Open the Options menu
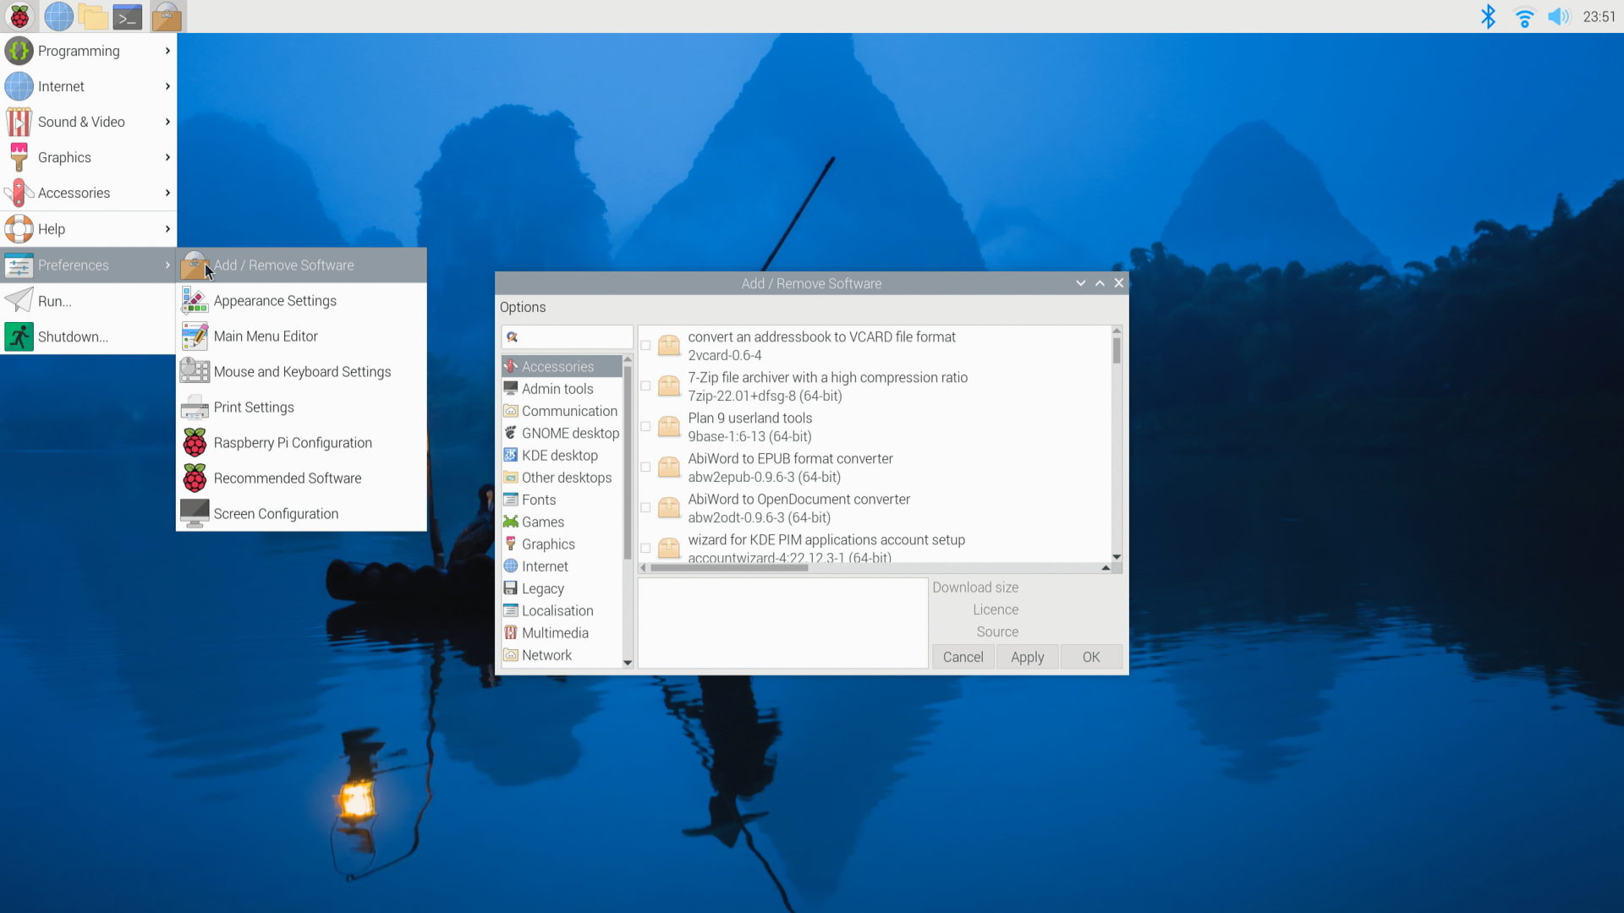The width and height of the screenshot is (1624, 913). coord(522,307)
